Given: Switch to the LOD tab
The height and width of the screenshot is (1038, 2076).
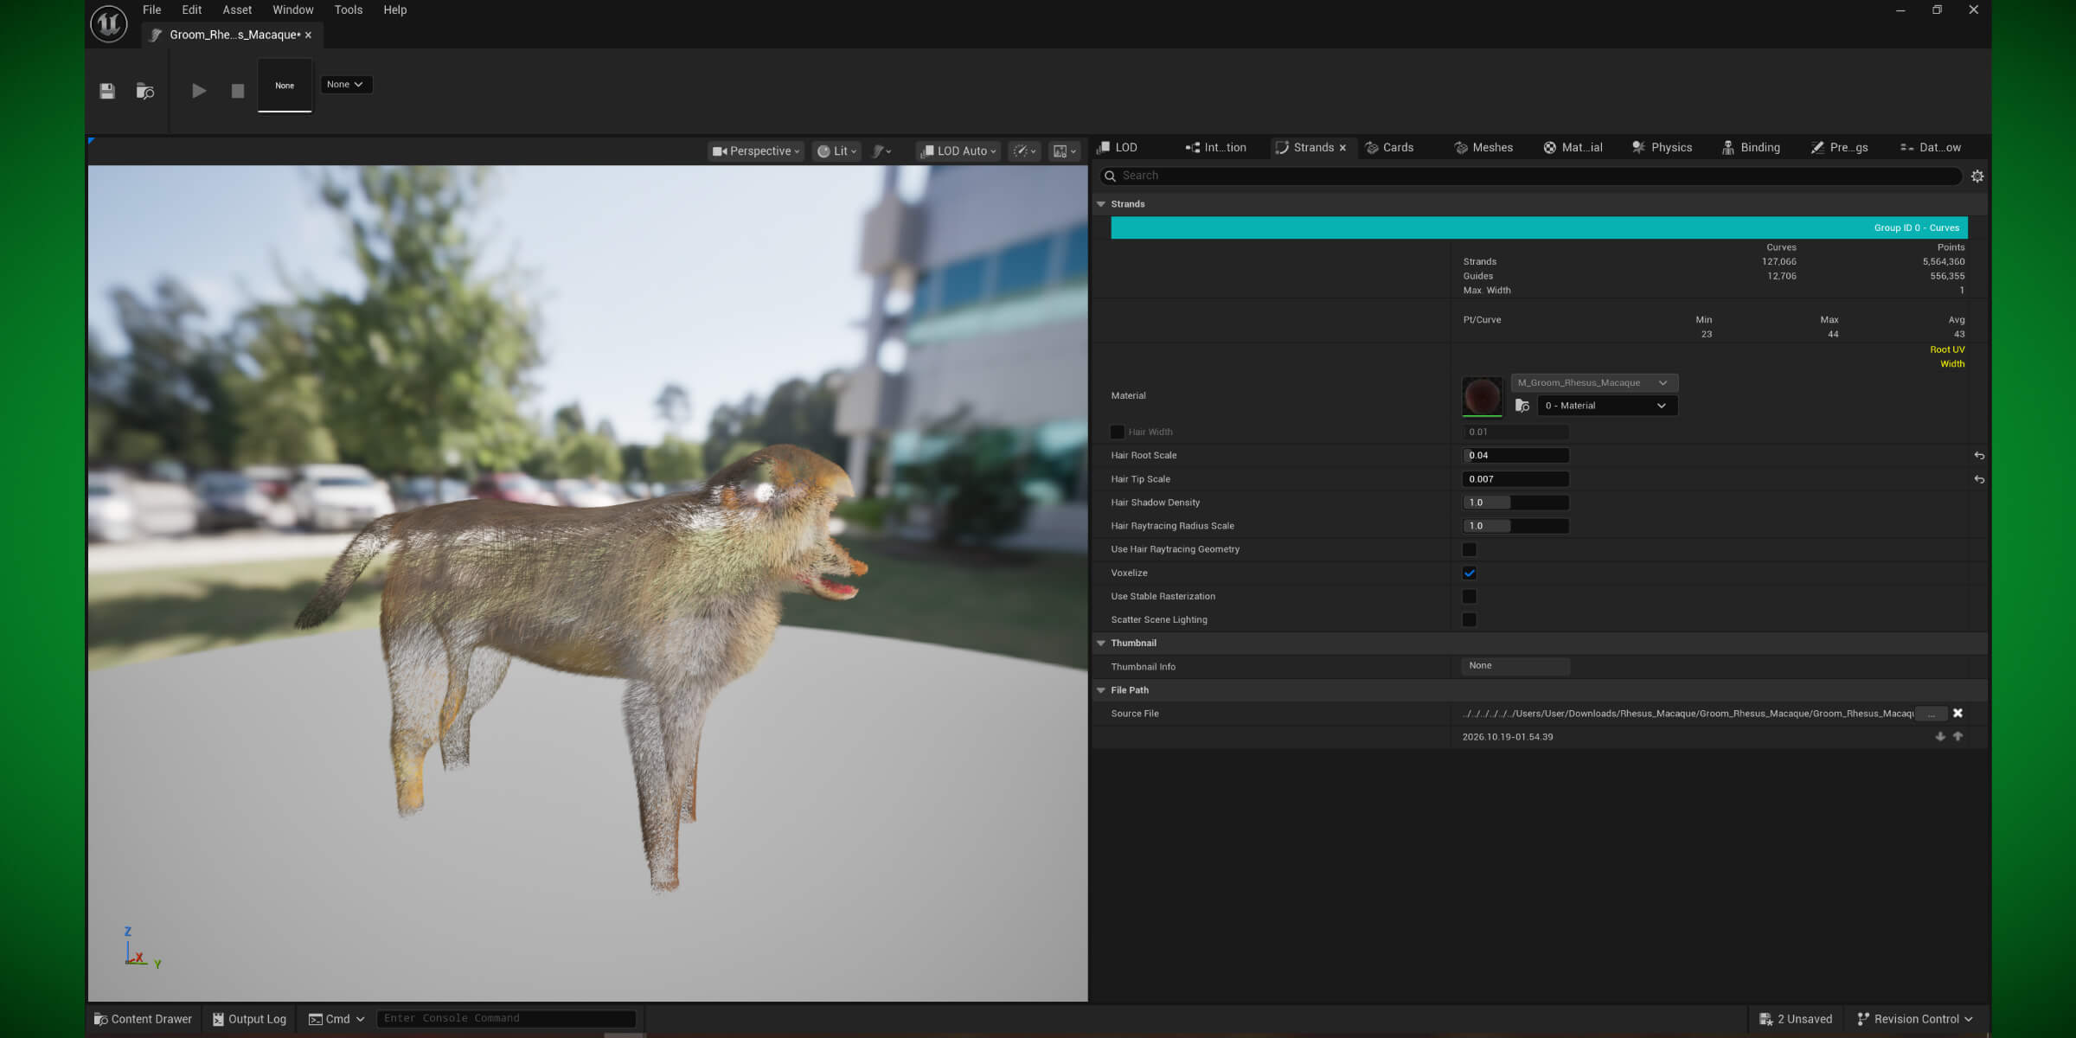Looking at the screenshot, I should coord(1118,147).
